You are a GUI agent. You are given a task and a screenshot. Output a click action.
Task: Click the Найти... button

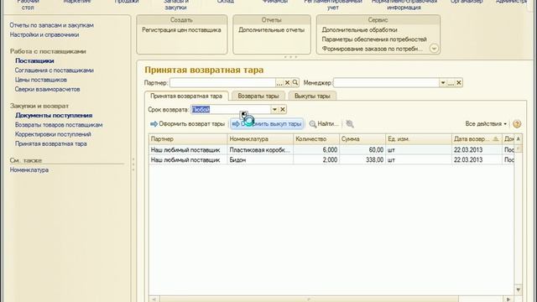[x=324, y=124]
